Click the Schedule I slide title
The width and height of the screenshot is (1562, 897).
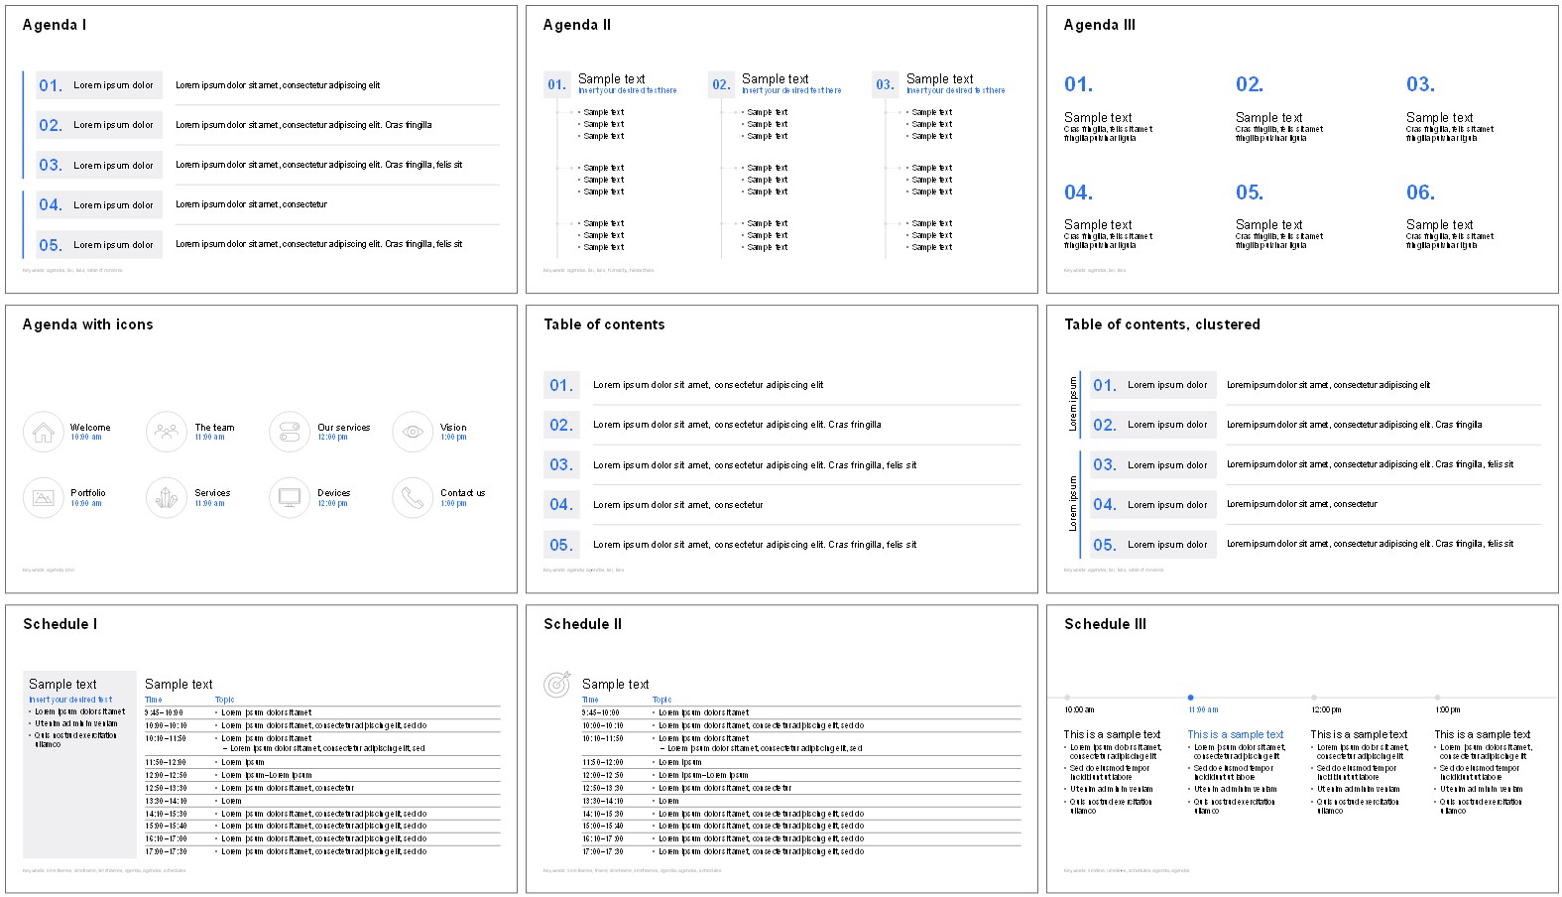pyautogui.click(x=60, y=624)
